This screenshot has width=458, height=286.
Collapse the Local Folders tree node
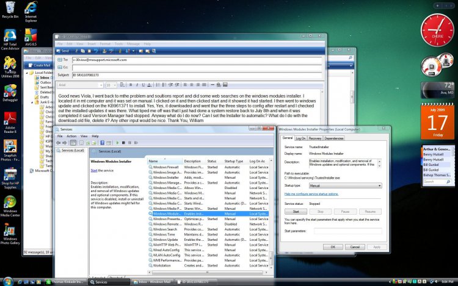27,73
